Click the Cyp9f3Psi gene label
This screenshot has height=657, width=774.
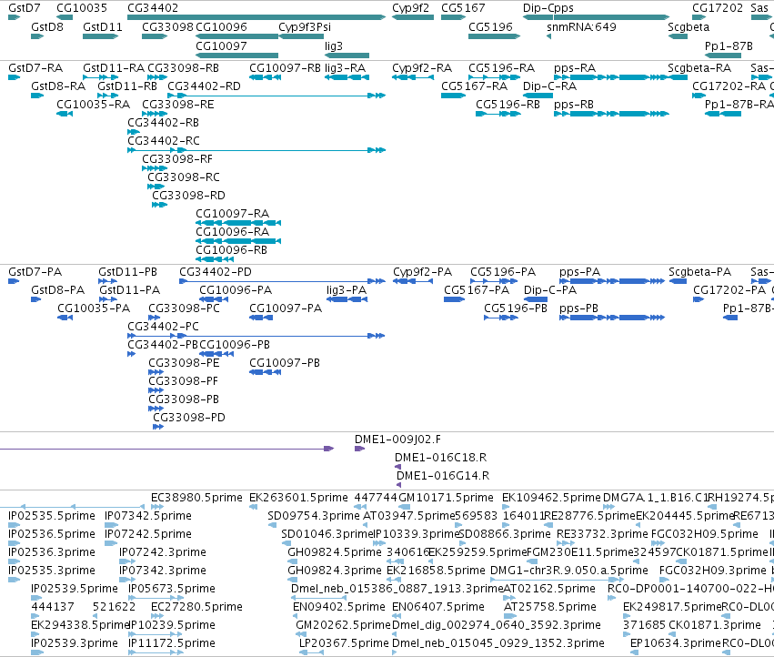point(305,26)
